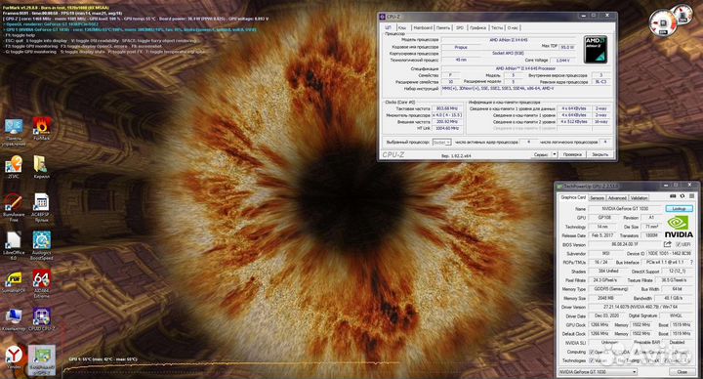Click the Проверка button in CPU-Z

coord(572,154)
